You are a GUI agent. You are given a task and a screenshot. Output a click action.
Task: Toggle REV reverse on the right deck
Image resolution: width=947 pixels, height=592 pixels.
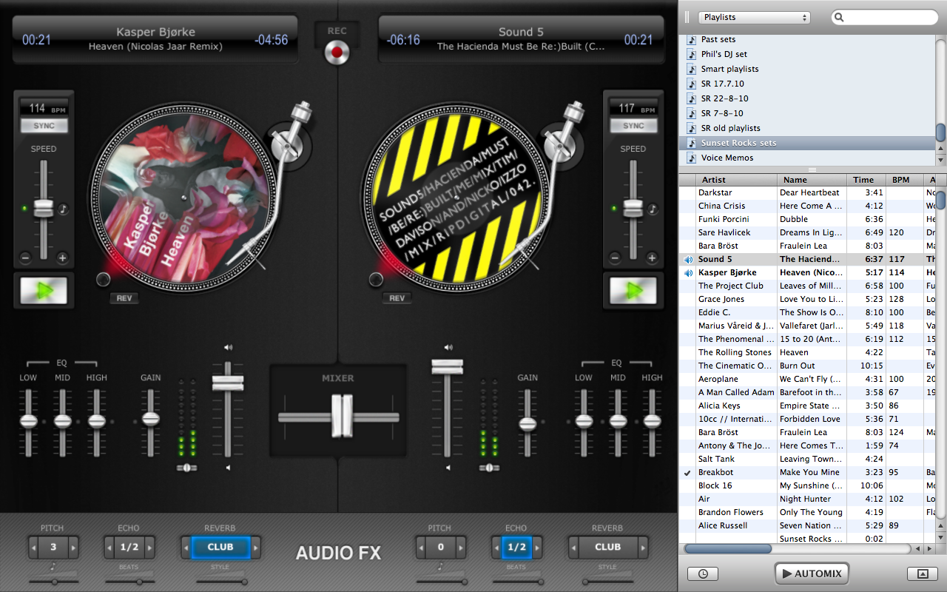pyautogui.click(x=397, y=298)
